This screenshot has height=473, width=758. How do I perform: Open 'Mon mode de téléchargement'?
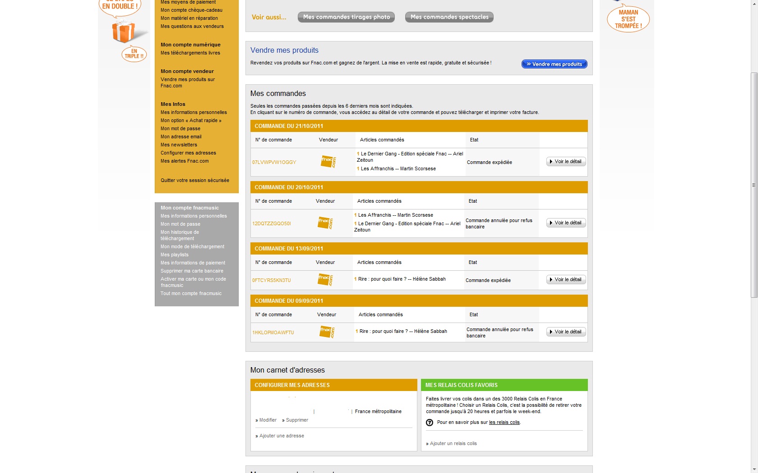click(x=192, y=246)
